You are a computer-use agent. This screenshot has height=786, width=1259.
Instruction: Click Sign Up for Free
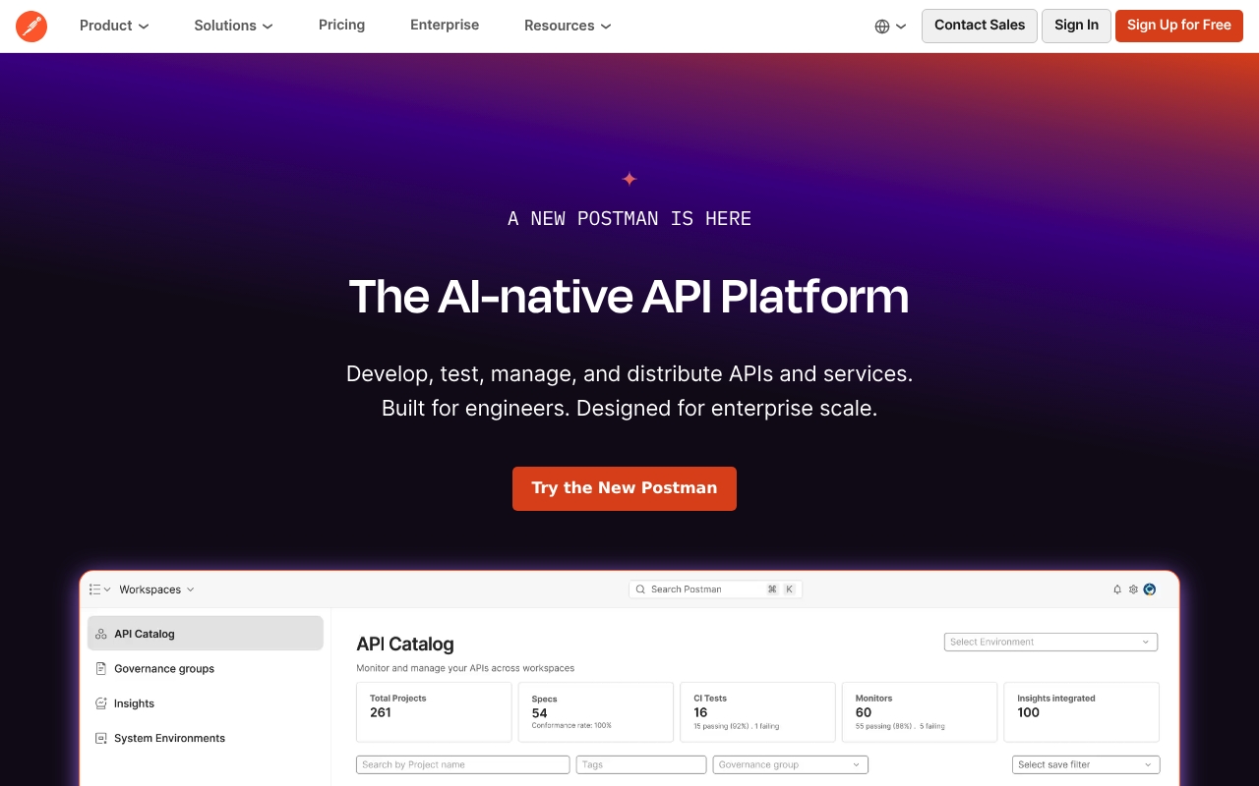pos(1179,26)
